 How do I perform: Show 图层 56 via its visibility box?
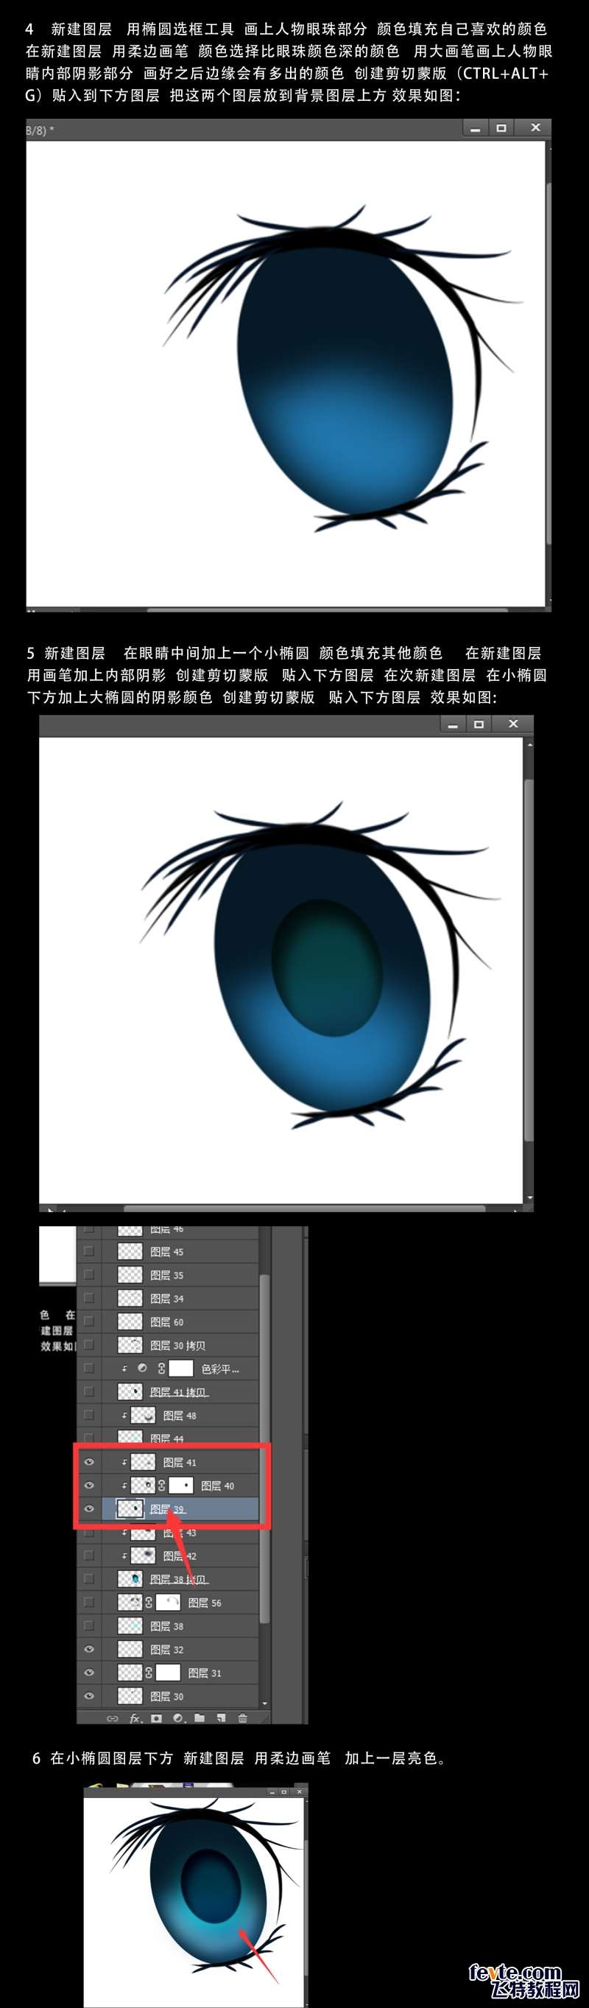[89, 1603]
